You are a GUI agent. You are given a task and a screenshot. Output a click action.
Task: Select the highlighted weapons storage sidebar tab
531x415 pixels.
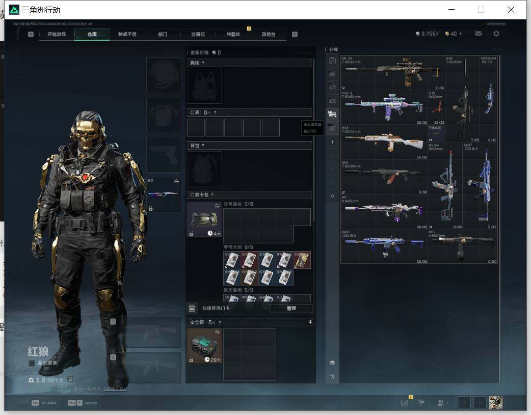332,114
